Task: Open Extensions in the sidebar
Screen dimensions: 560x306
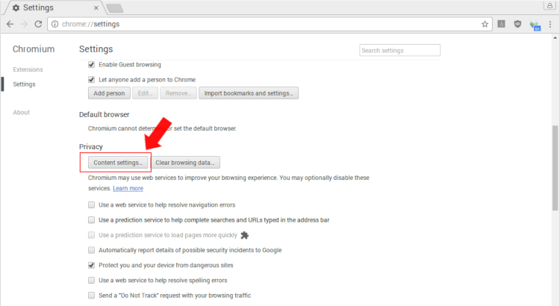Action: (28, 69)
